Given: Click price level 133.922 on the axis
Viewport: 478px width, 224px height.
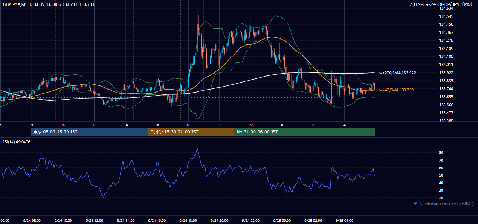Looking at the screenshot, I should pos(446,73).
